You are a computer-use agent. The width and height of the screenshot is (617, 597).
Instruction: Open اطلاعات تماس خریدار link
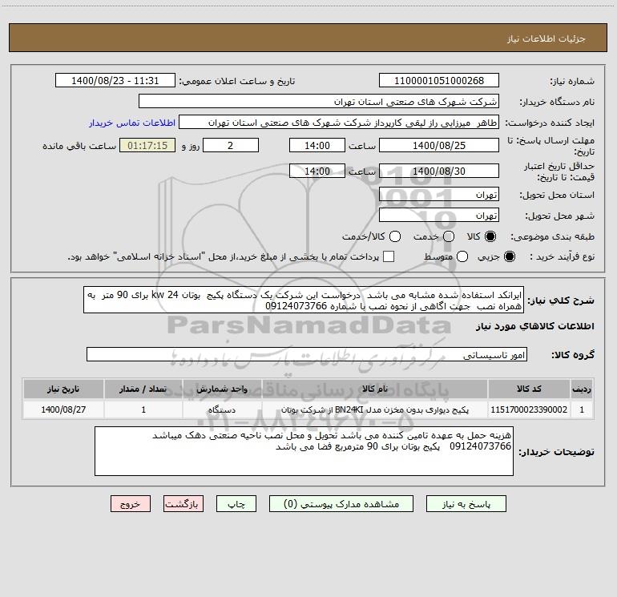132,123
